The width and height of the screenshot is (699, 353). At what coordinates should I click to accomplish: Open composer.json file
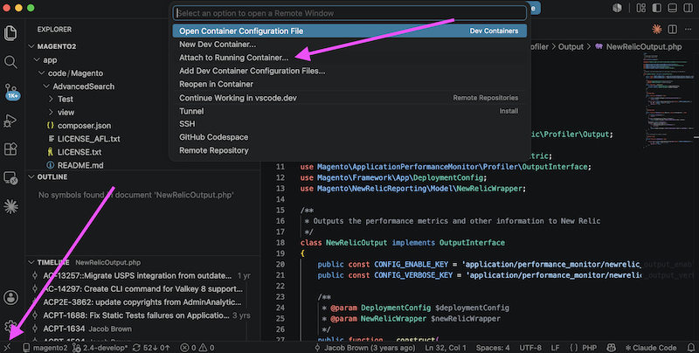84,126
